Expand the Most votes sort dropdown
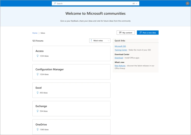 100,40
